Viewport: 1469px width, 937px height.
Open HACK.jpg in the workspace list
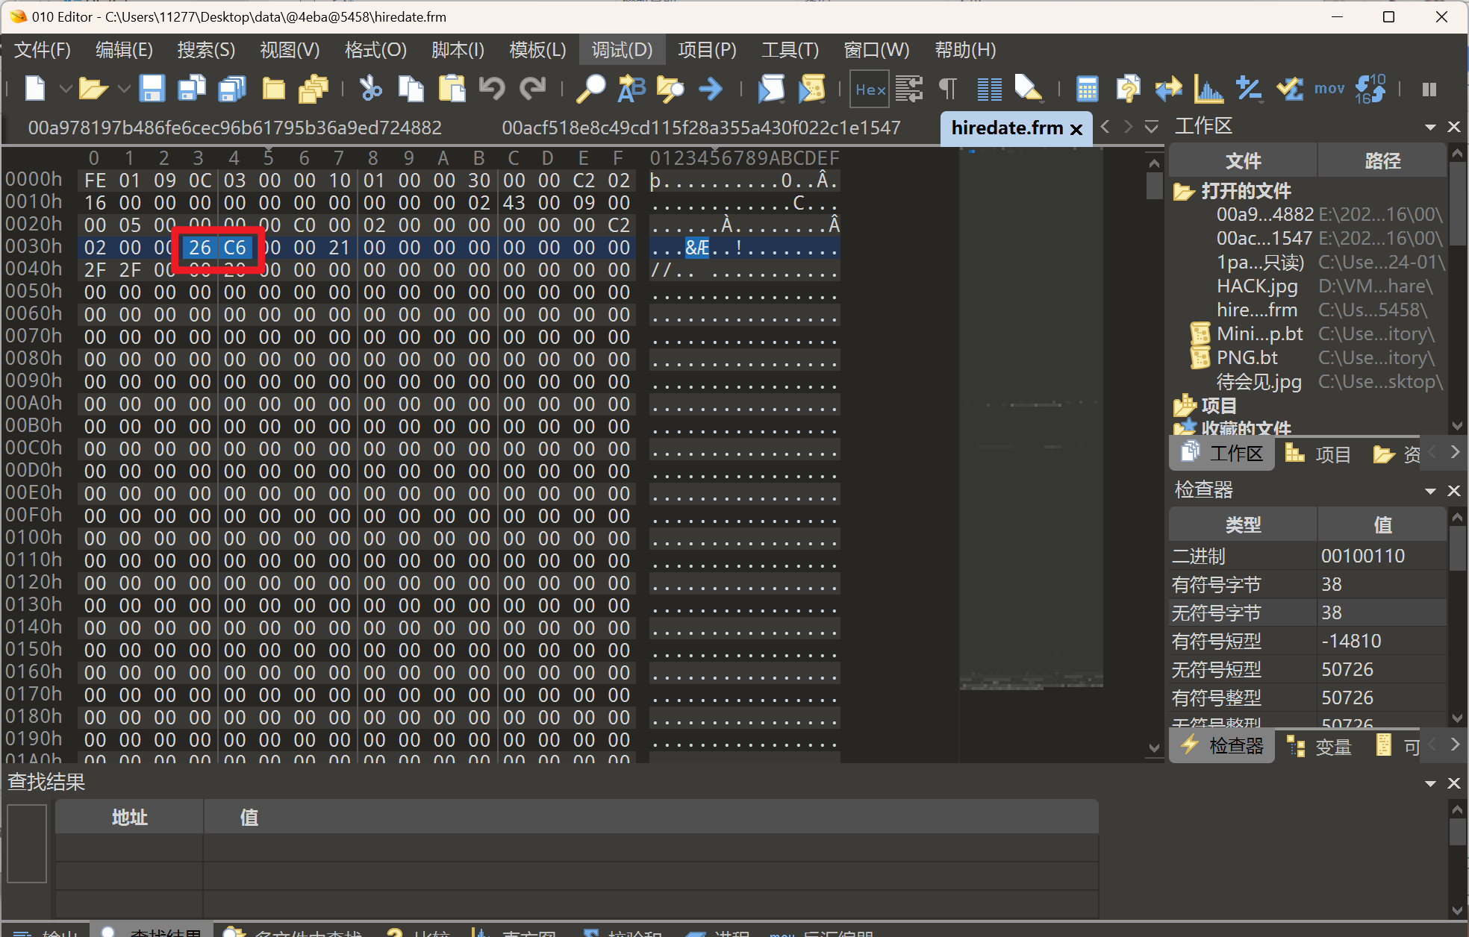click(x=1257, y=286)
